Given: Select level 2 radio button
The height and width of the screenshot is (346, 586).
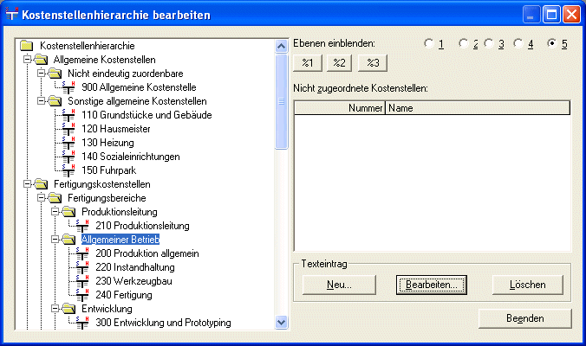Looking at the screenshot, I should [x=463, y=43].
